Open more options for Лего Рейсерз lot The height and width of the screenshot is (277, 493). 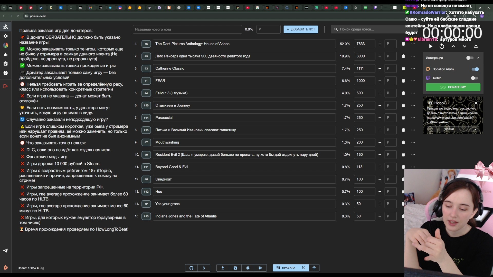413,56
